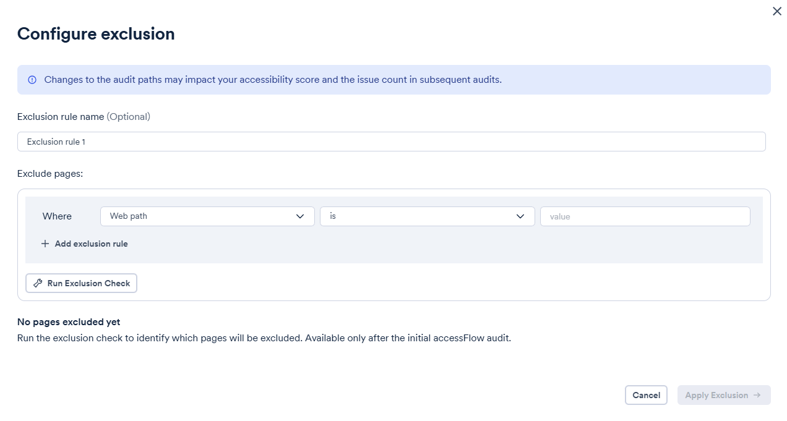The width and height of the screenshot is (787, 421).
Task: Click Run Exclusion Check
Action: 81,283
